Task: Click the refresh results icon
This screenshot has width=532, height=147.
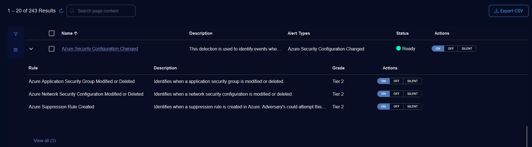Action: tap(61, 11)
